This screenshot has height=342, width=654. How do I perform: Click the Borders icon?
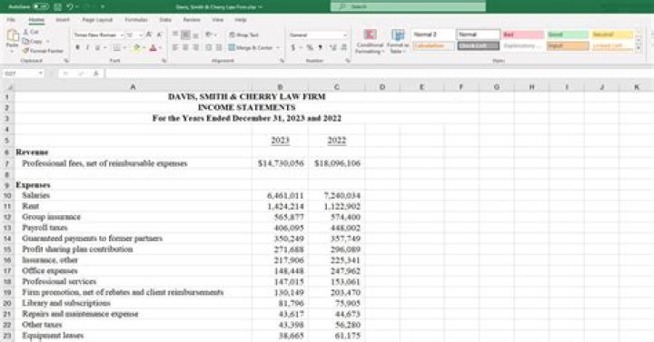click(116, 48)
